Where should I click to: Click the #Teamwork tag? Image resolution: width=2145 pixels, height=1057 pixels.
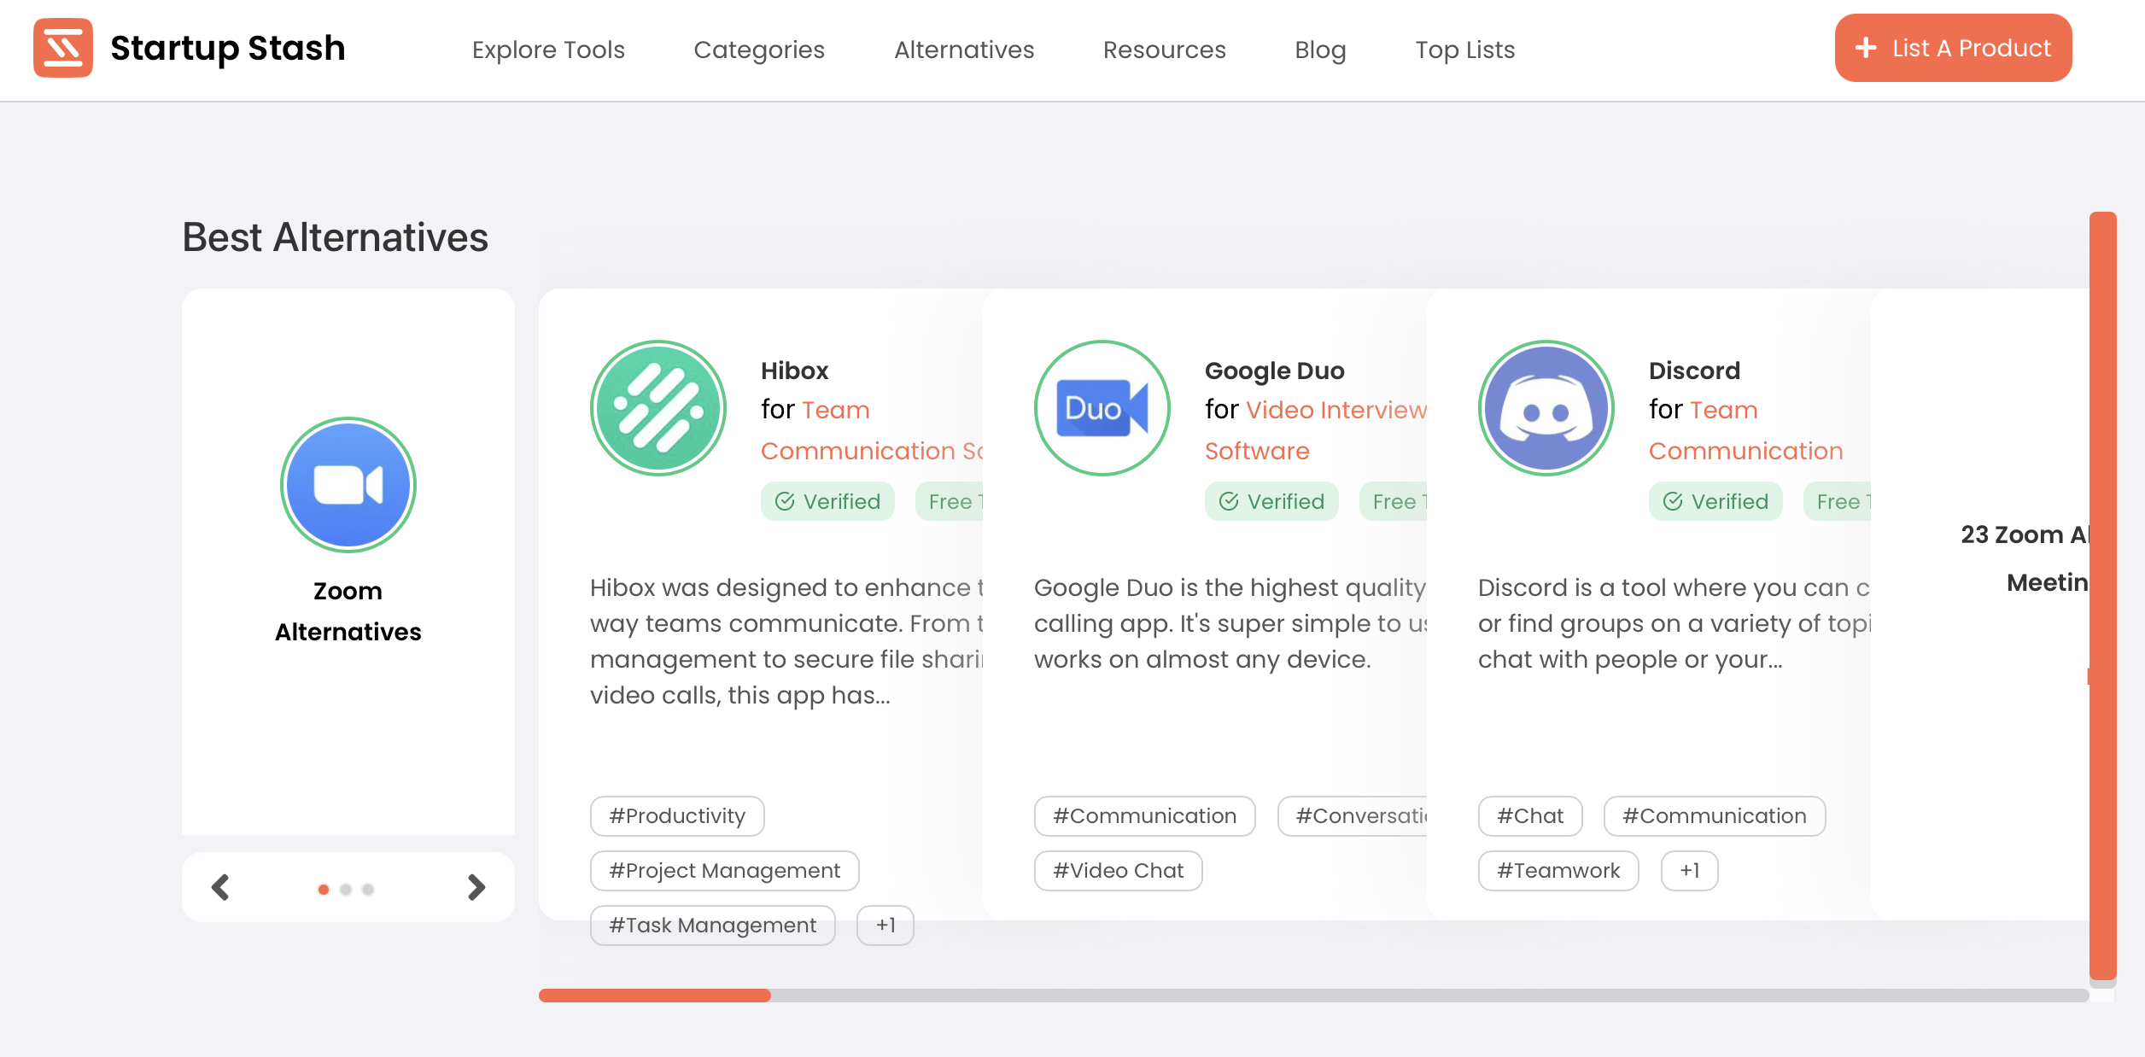pyautogui.click(x=1558, y=871)
